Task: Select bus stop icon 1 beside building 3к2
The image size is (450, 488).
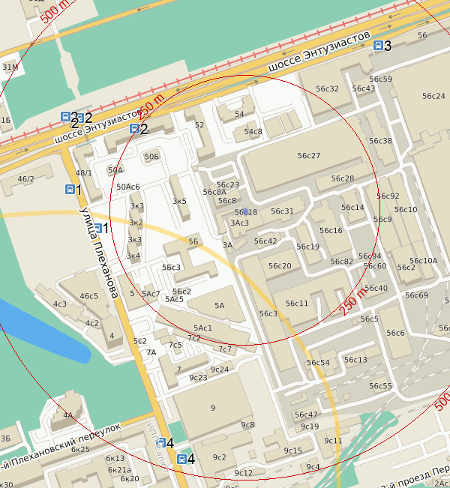Action: [97, 228]
